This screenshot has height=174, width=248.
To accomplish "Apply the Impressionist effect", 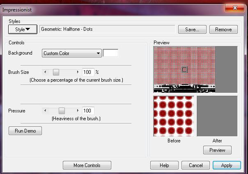I will click(227, 165).
